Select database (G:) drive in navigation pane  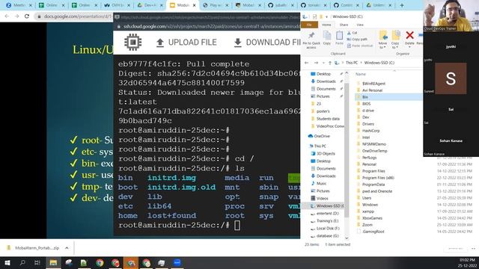point(328,236)
